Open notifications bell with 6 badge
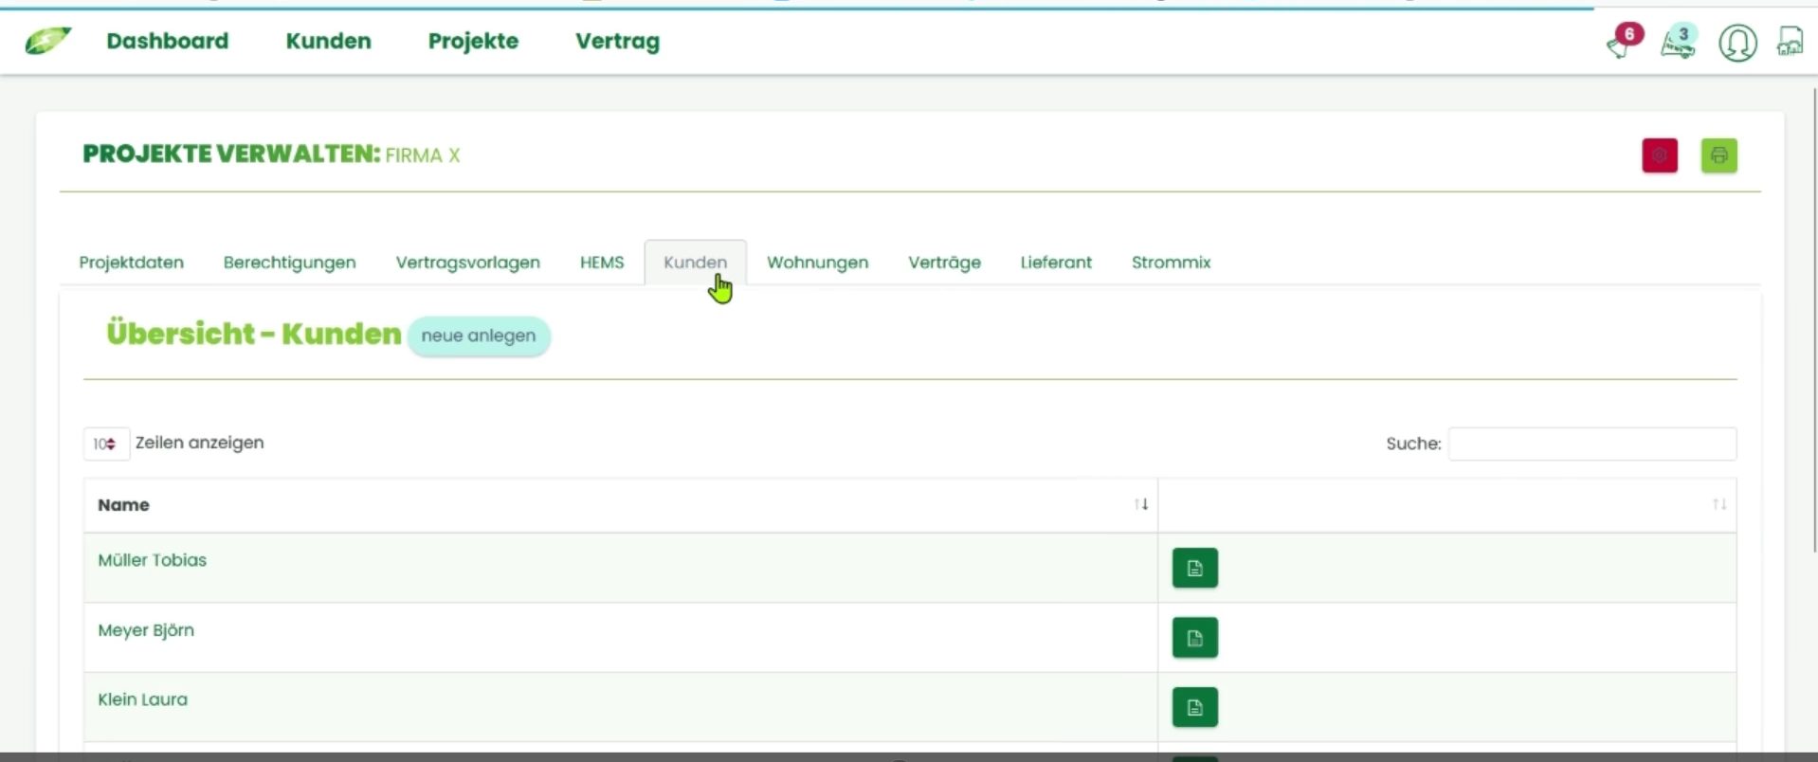 click(1623, 42)
